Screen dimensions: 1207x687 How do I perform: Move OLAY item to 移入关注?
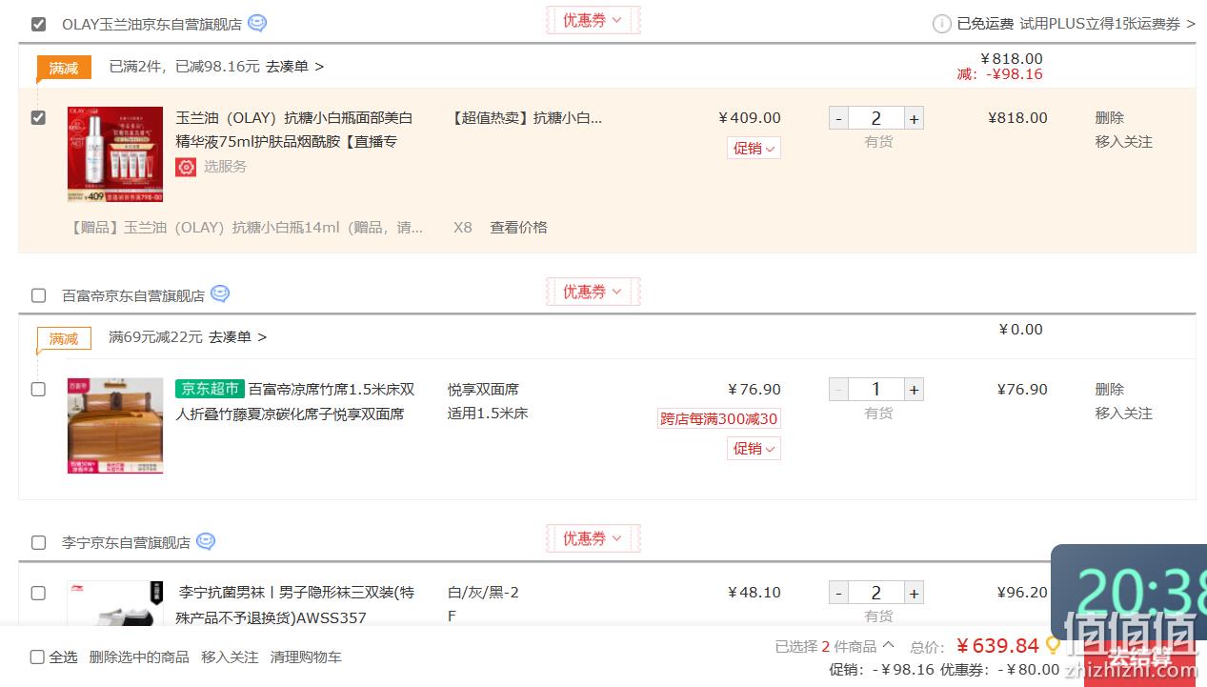tap(1123, 142)
